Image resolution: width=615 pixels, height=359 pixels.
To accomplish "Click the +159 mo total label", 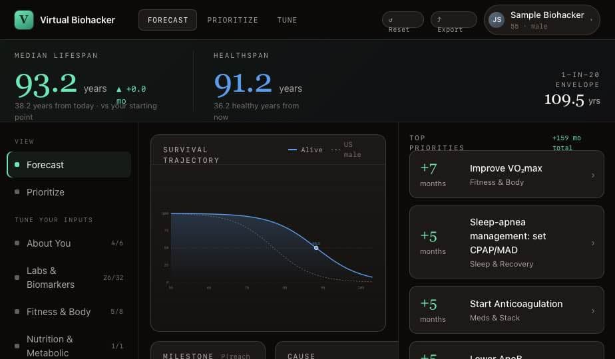I will tap(566, 143).
